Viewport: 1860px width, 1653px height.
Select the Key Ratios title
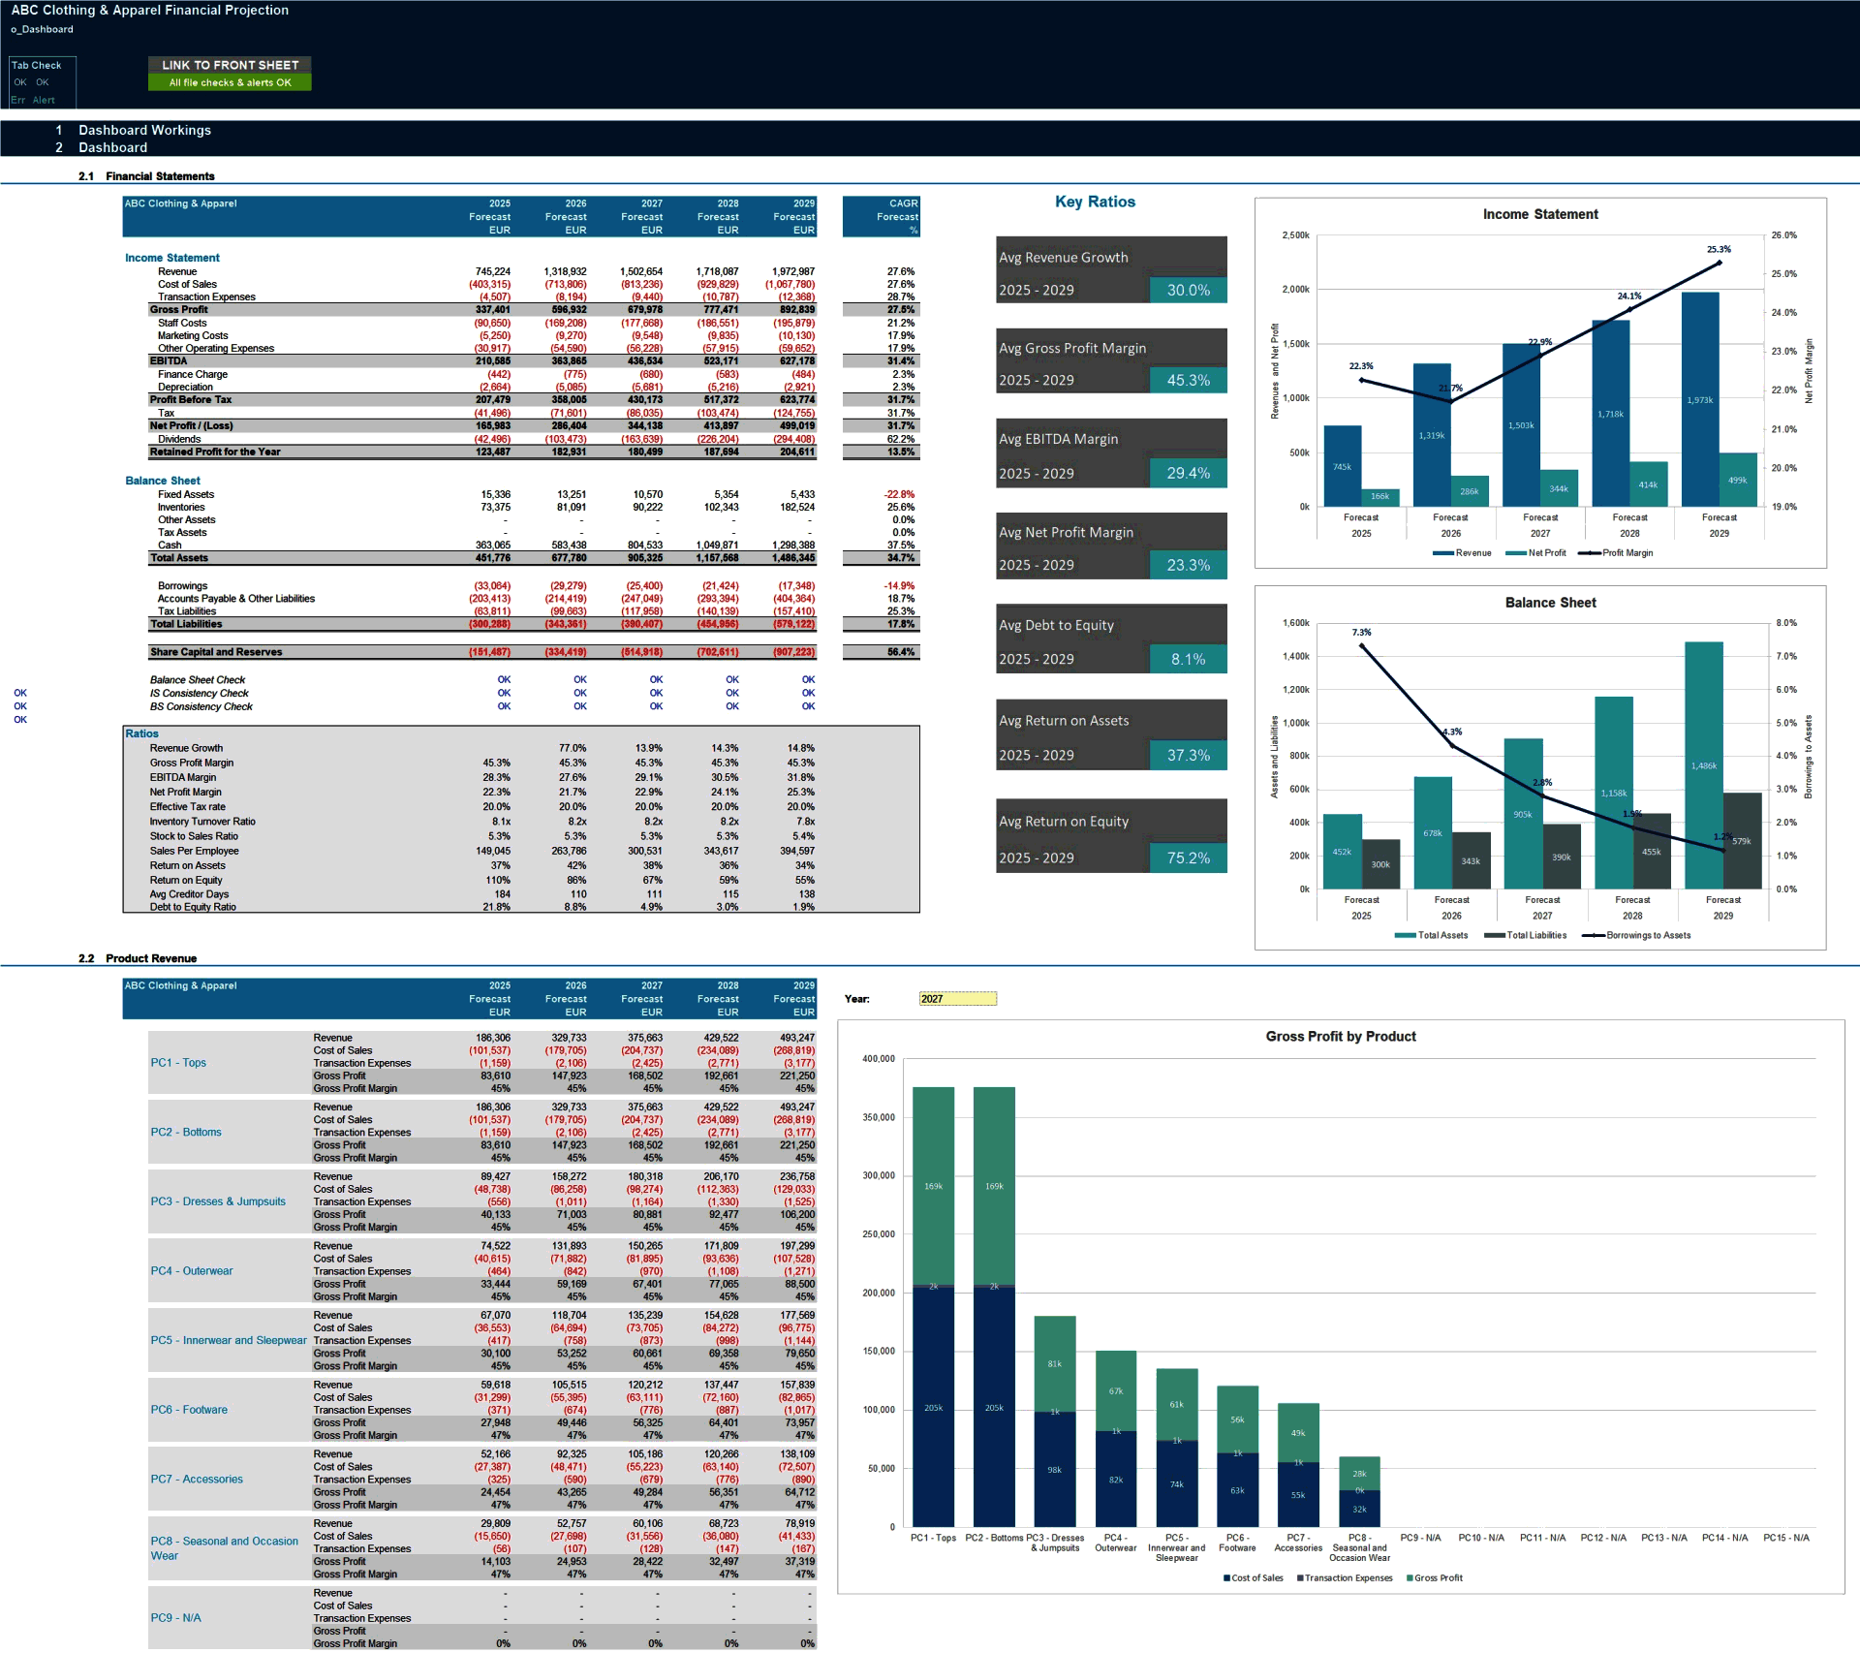click(1095, 202)
